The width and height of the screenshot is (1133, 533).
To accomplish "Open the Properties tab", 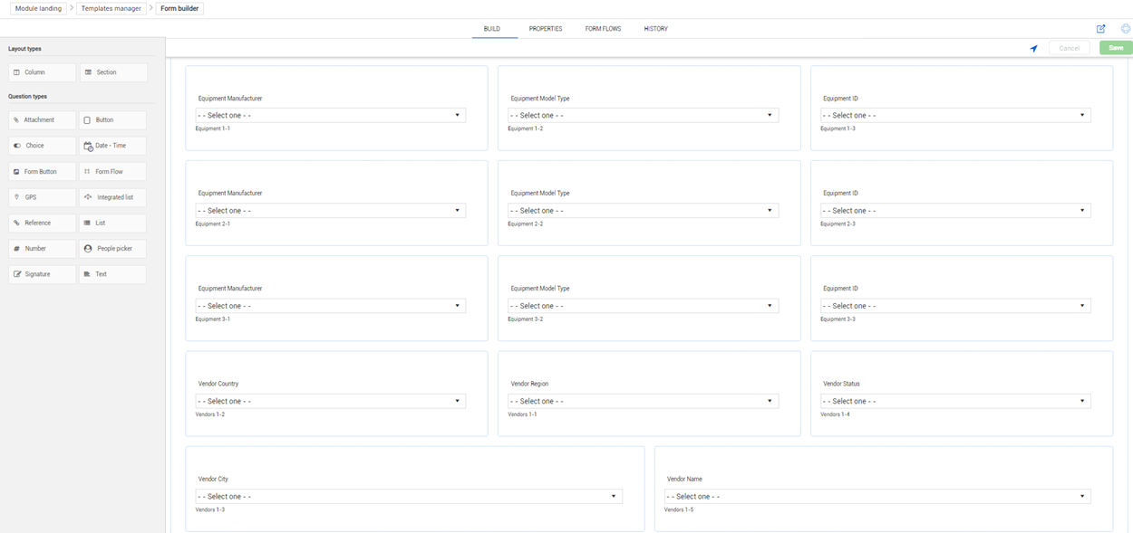I will tap(545, 28).
